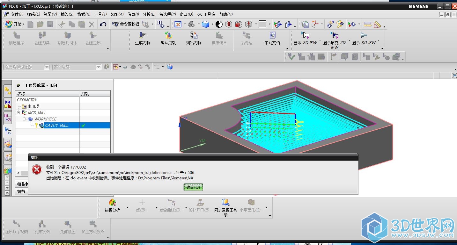Select the CAVITY_MILL operation row

point(63,126)
